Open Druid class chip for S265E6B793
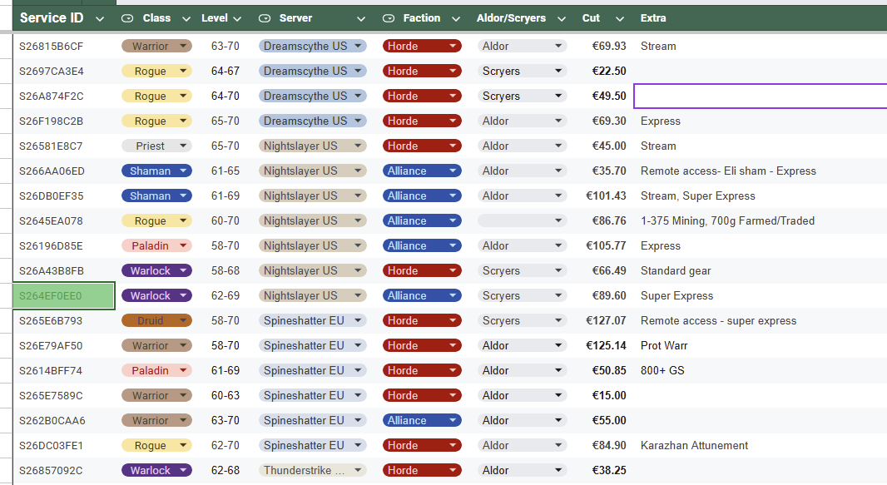Screen dimensions: 887x485 [156, 320]
